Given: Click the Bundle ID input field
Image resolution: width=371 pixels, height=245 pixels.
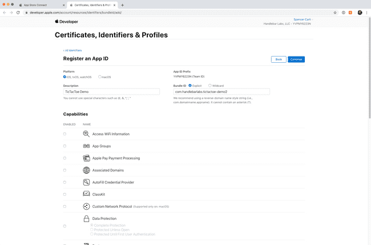Looking at the screenshot, I should coord(221,91).
